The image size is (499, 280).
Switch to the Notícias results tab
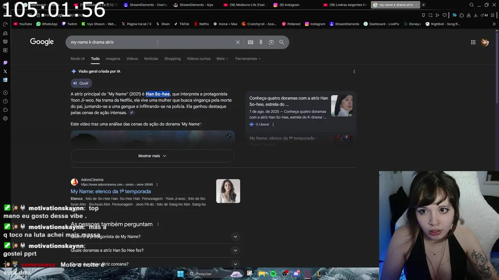(151, 59)
